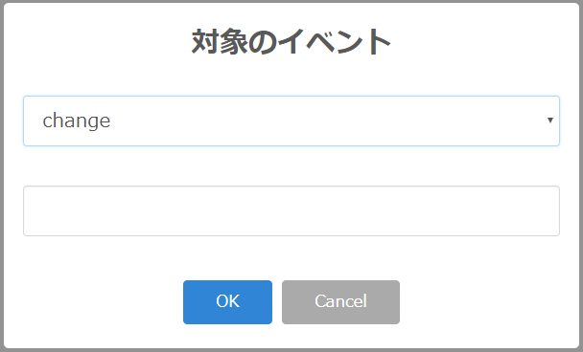Place cursor in the empty textbox above OK

pyautogui.click(x=291, y=210)
